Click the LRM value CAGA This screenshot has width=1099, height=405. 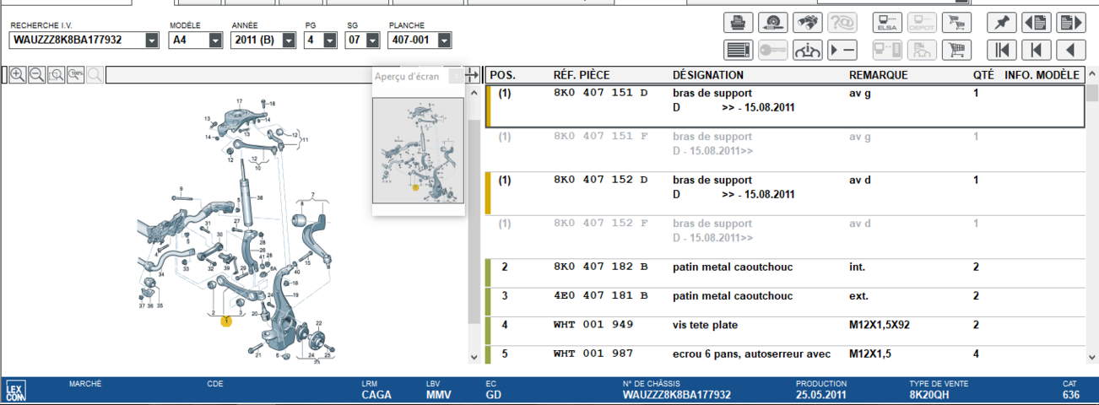point(376,394)
